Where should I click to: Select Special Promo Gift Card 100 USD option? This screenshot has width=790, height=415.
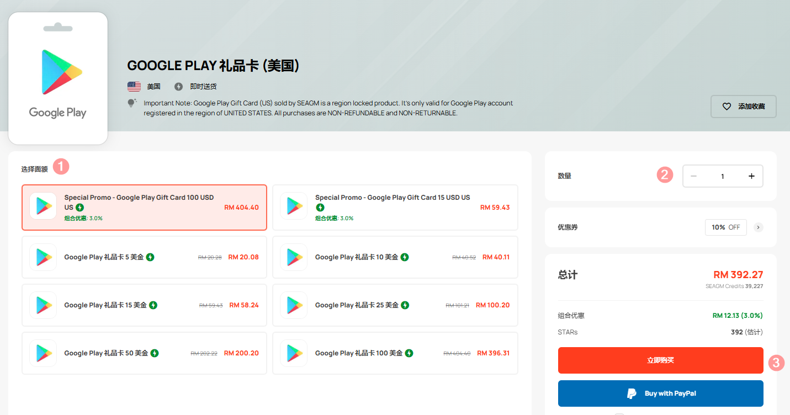[144, 208]
